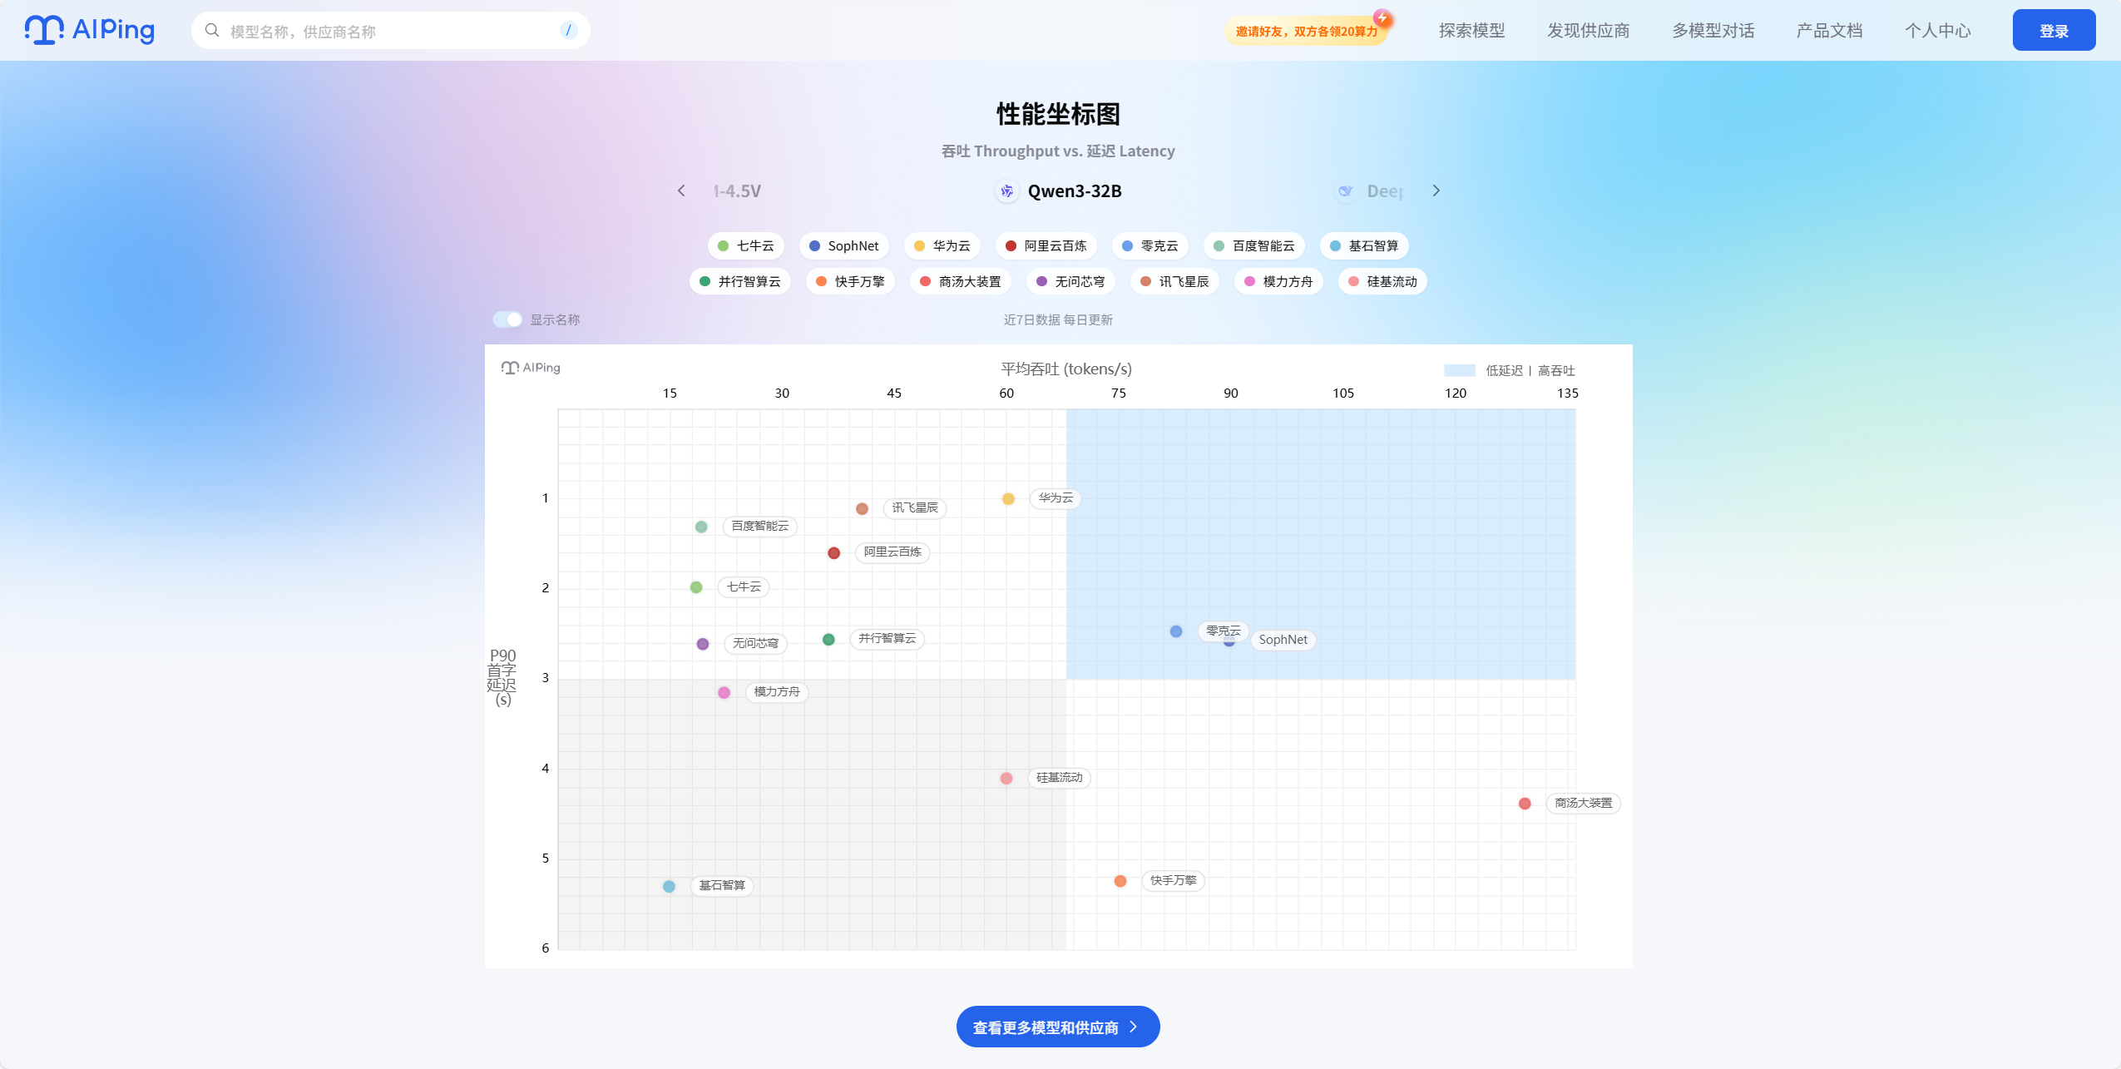
Task: Go to next model with right chevron
Action: (1436, 191)
